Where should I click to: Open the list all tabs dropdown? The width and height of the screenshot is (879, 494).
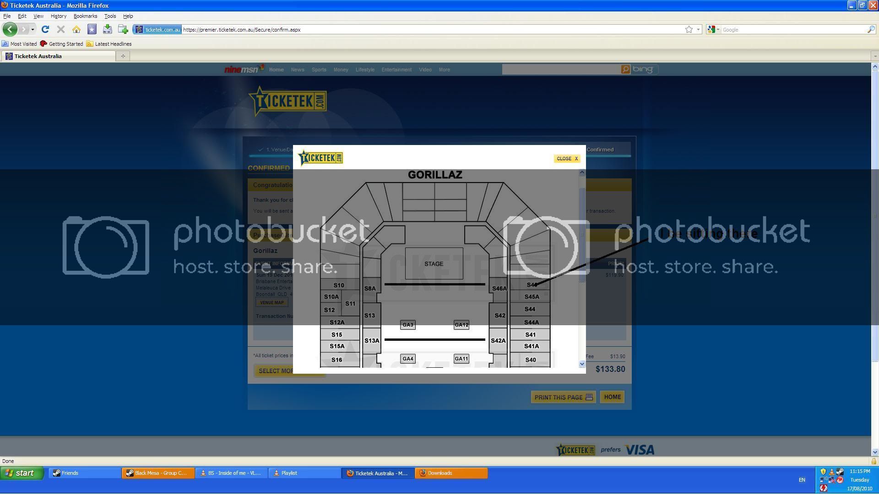click(874, 56)
